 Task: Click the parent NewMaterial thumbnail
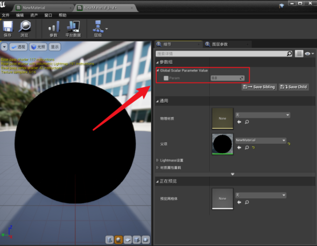222,144
